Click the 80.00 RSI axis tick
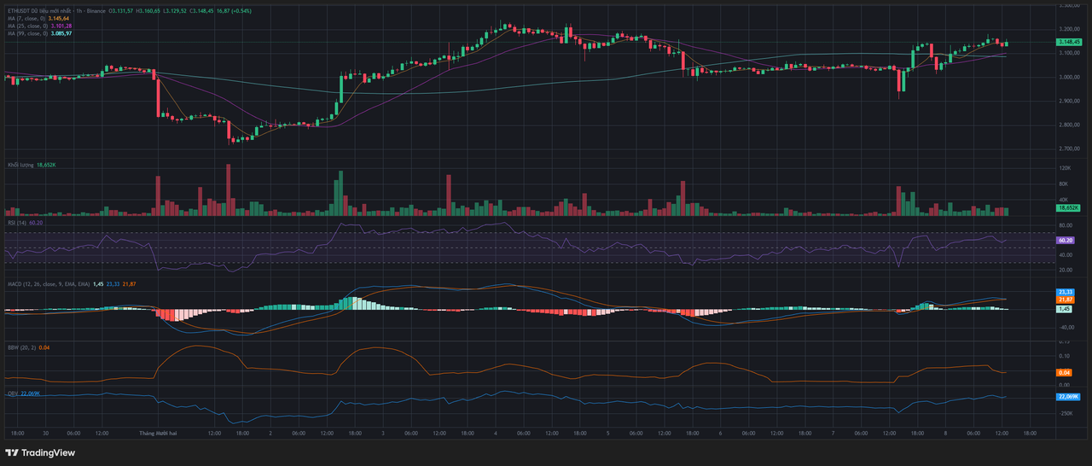 click(x=1066, y=226)
